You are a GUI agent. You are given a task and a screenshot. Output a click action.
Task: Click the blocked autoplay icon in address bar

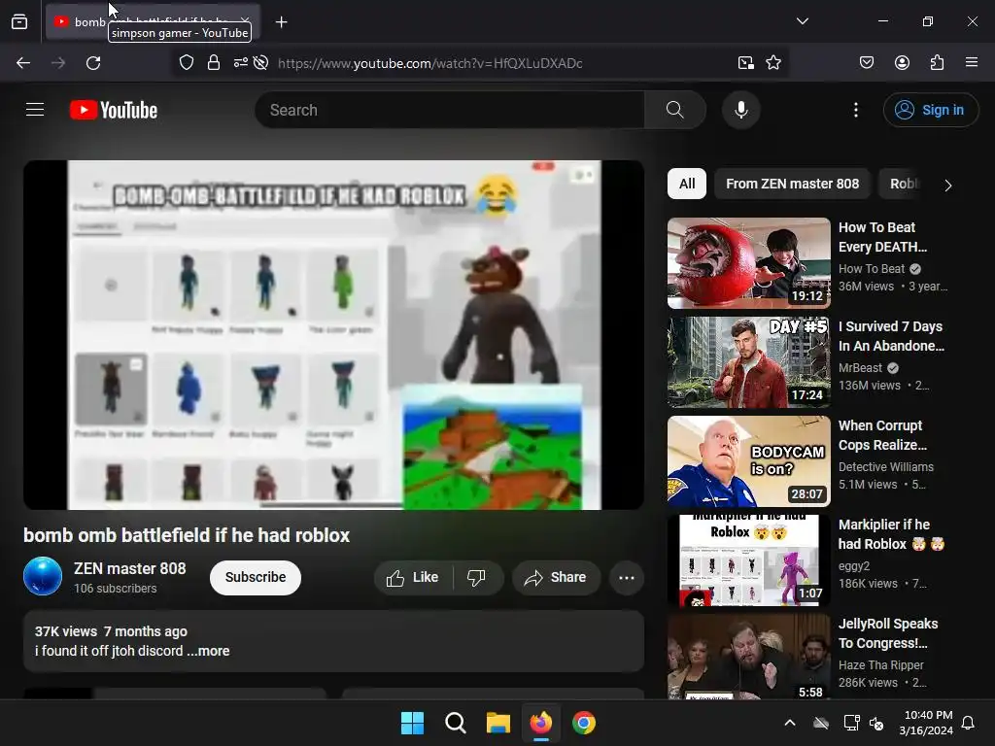(x=260, y=63)
